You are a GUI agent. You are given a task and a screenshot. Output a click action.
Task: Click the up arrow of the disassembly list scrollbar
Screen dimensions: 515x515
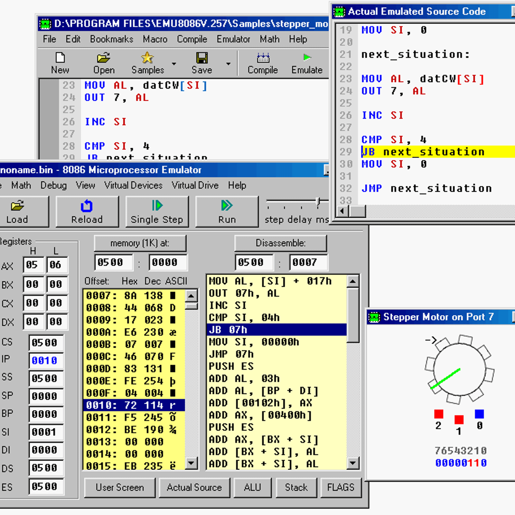(353, 282)
